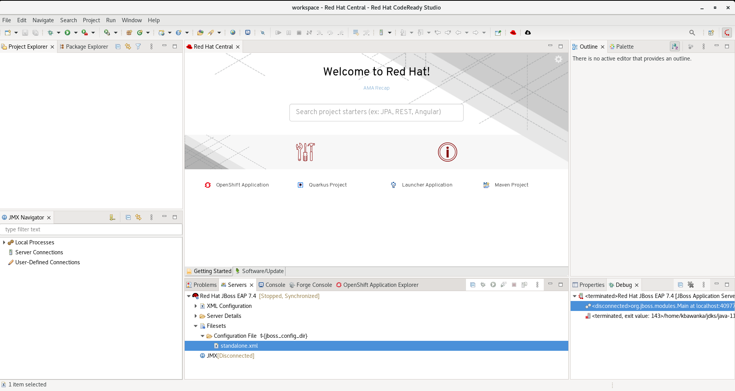This screenshot has height=391, width=735.
Task: Click the AMA Recap link
Action: pos(376,88)
